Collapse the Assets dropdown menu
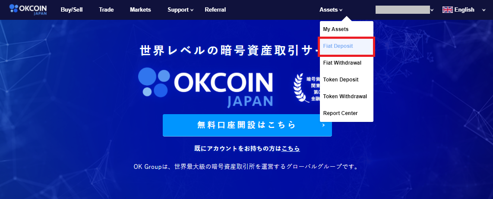Screen dimensions: 493x199 click(331, 10)
